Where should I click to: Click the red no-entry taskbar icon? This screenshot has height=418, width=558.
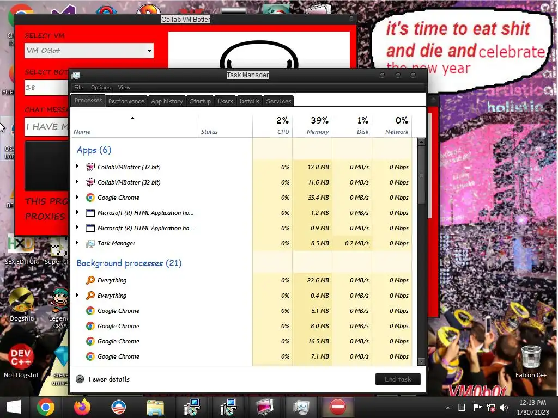point(337,407)
